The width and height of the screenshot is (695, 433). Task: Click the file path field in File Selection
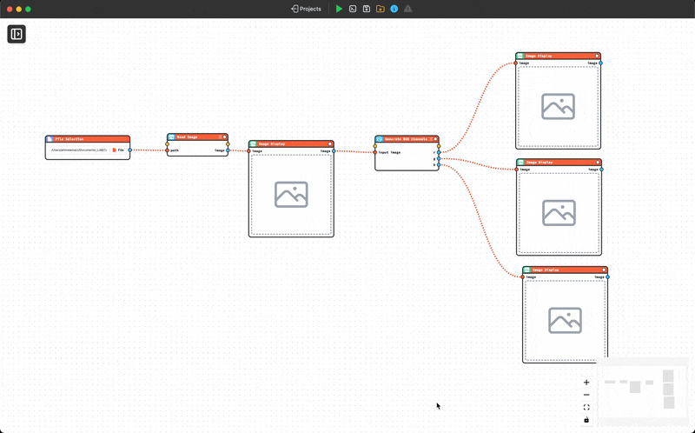[x=79, y=150]
